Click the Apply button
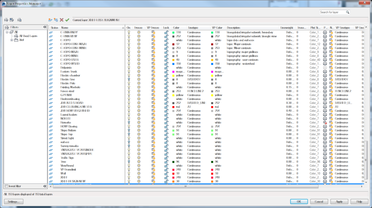Image resolution: width=372 pixels, height=208 pixels. 339,201
